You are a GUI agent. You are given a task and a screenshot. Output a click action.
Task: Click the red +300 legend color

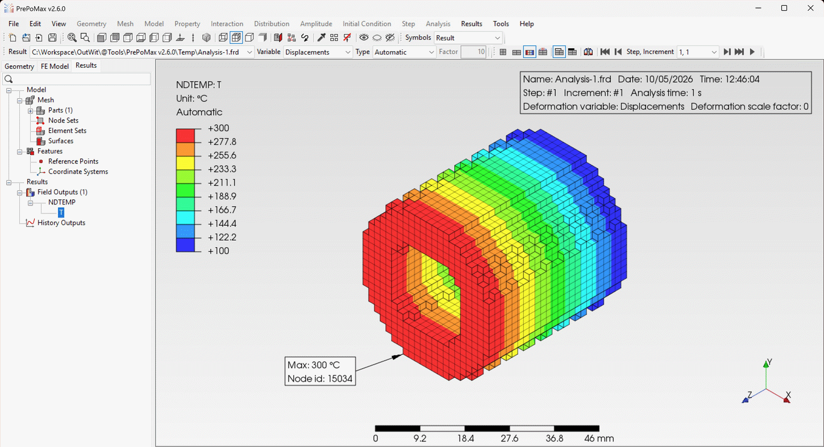[x=185, y=135]
